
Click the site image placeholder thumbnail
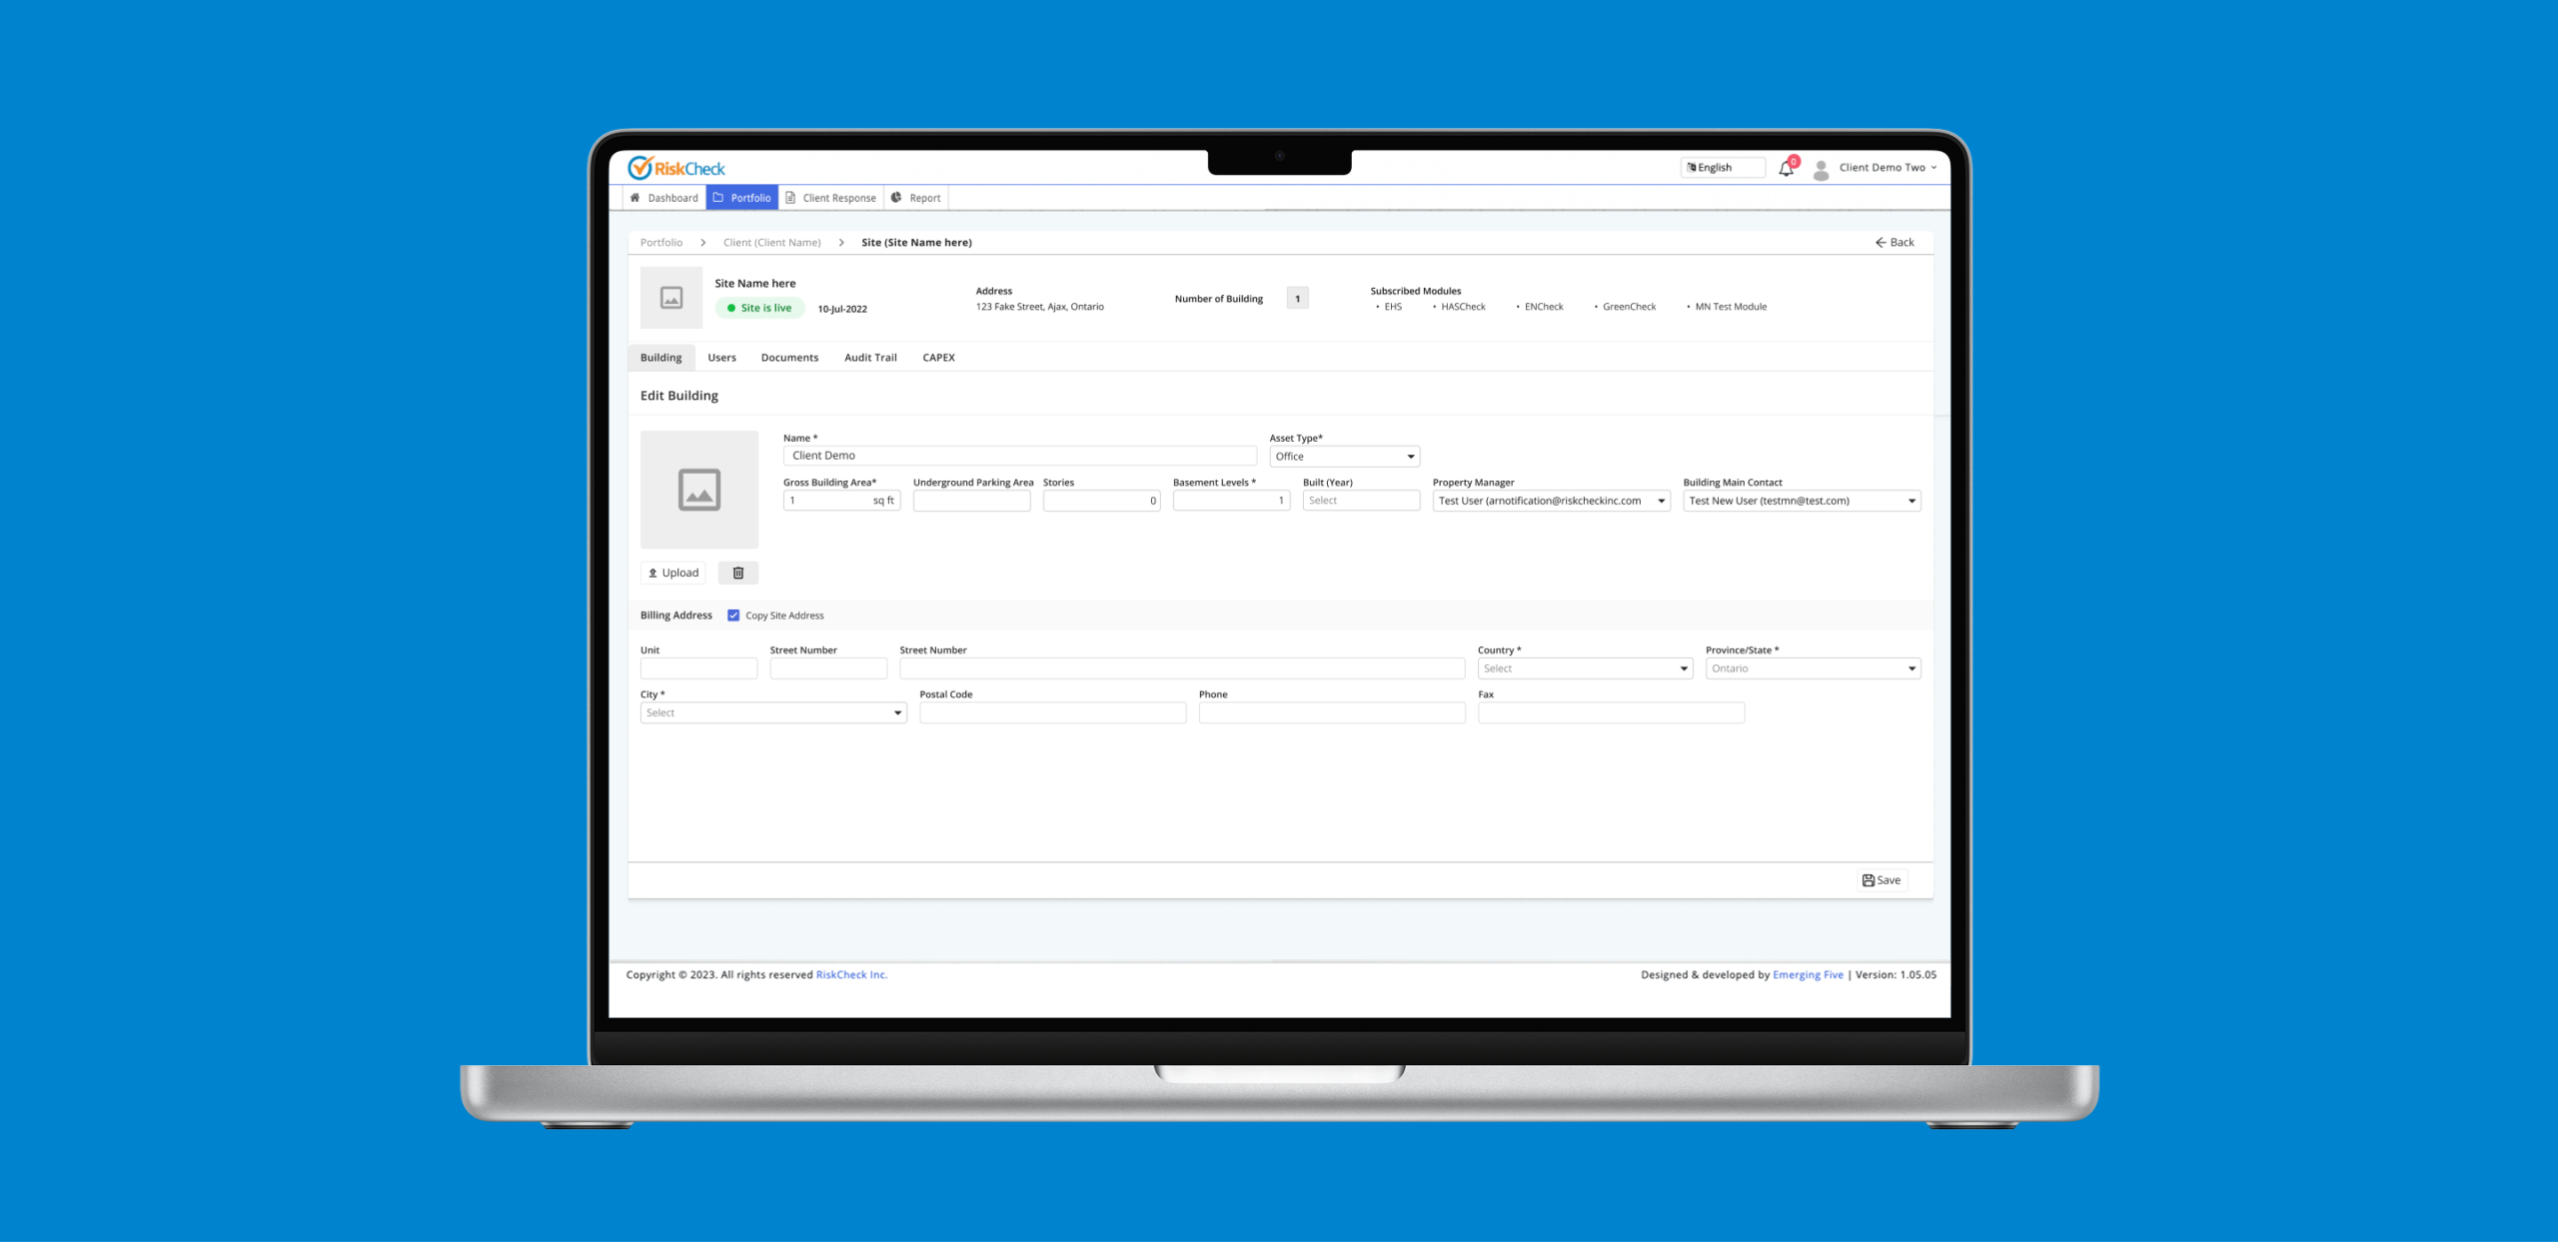pyautogui.click(x=671, y=298)
